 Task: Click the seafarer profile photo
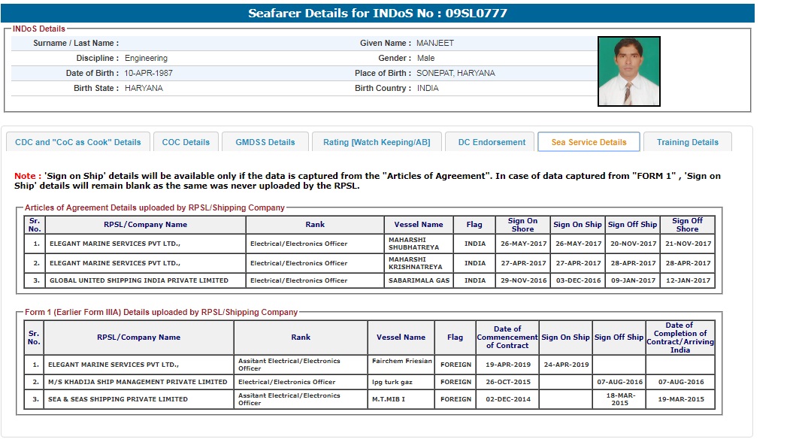[x=628, y=71]
